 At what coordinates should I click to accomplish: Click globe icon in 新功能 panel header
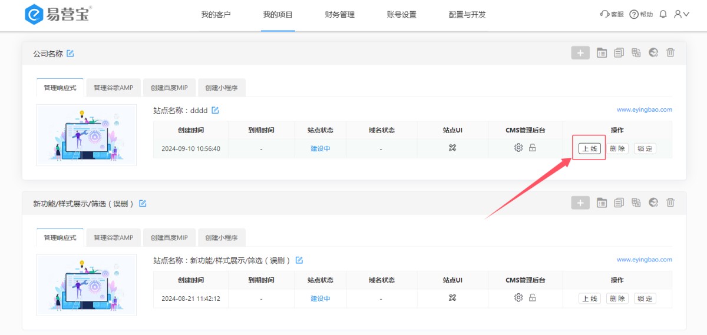[653, 203]
